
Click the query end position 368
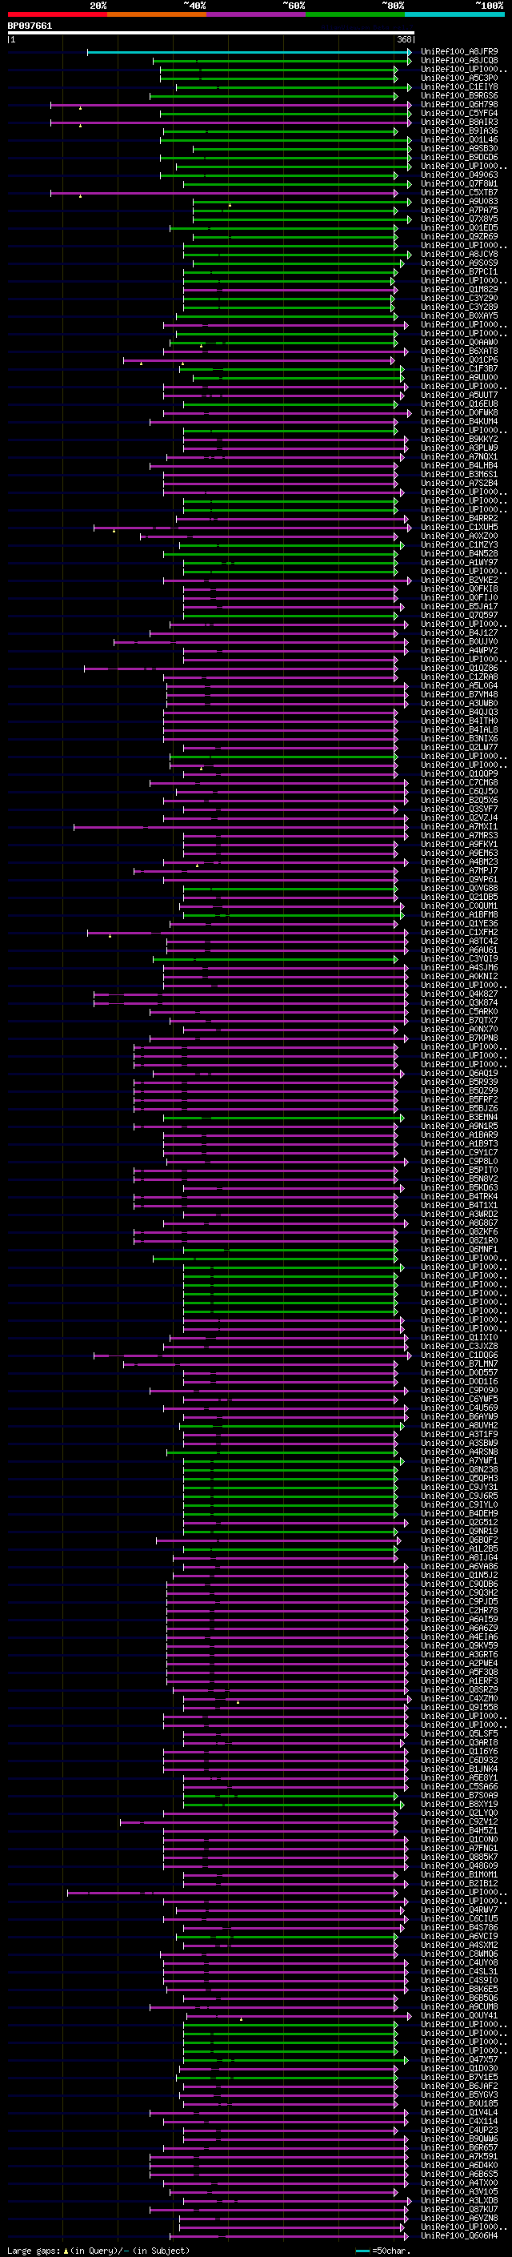click(404, 39)
